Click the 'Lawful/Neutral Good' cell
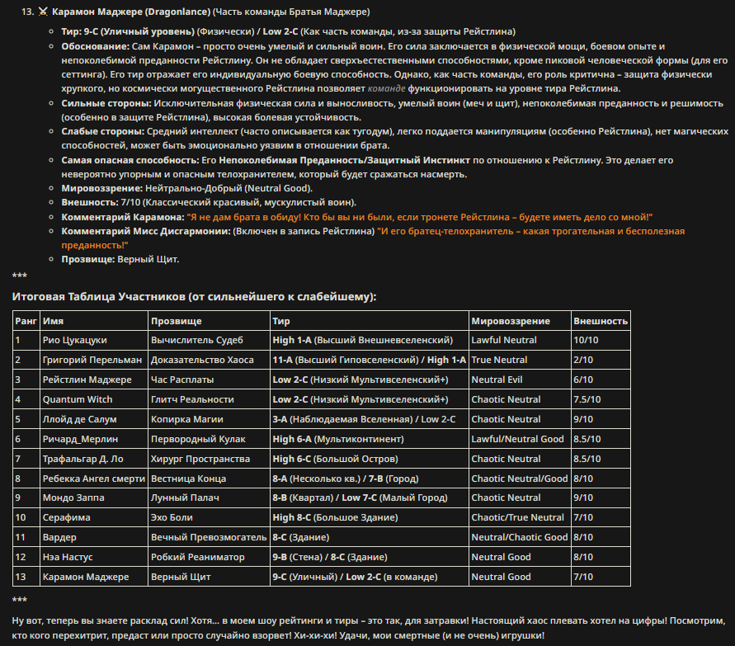Viewport: 735px width, 646px height. tap(520, 439)
